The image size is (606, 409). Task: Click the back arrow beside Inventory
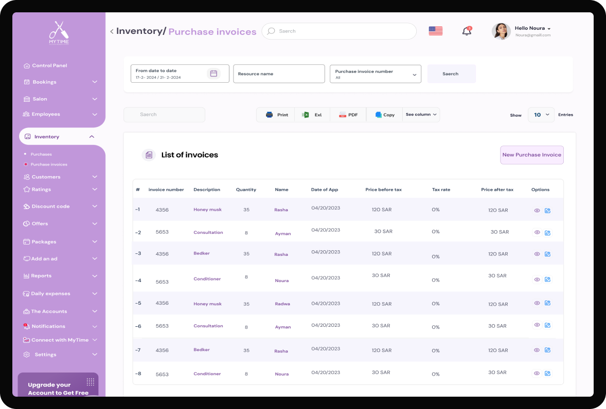click(112, 31)
